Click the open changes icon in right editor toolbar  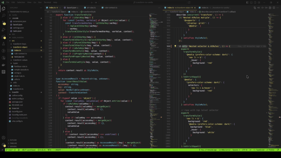[x=255, y=8]
